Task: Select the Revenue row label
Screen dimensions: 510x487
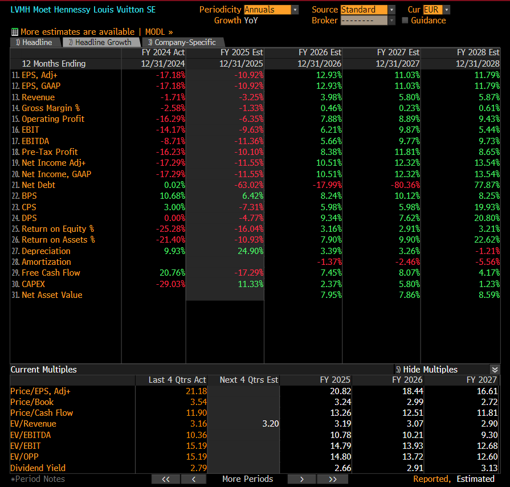Action: tap(38, 97)
